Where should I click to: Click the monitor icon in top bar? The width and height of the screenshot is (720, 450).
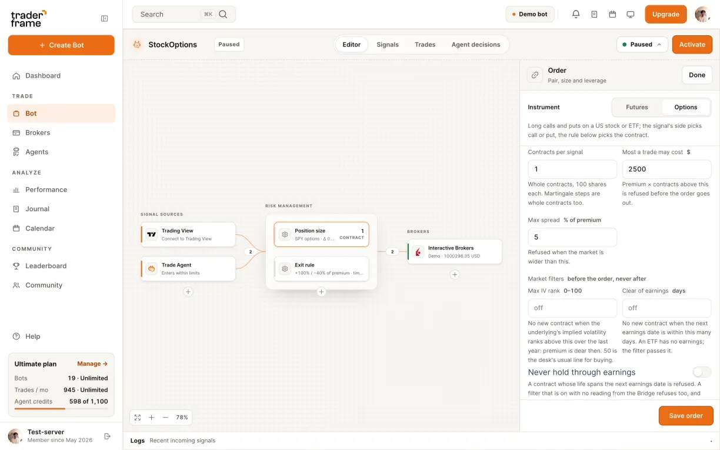[631, 14]
